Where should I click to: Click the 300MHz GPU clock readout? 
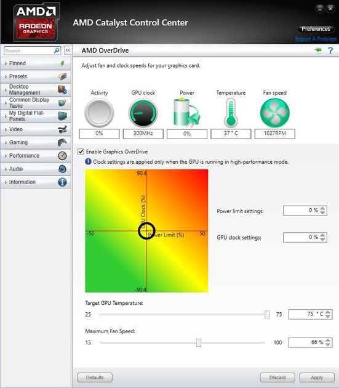click(143, 134)
